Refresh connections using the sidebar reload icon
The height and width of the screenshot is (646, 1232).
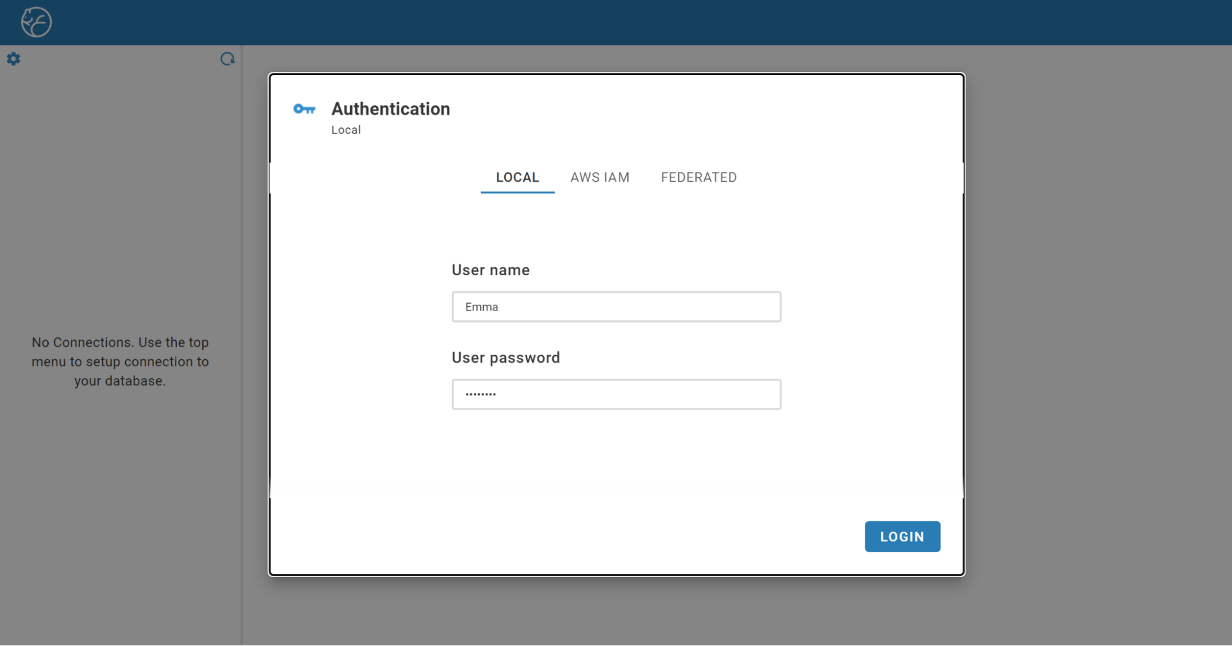click(227, 59)
